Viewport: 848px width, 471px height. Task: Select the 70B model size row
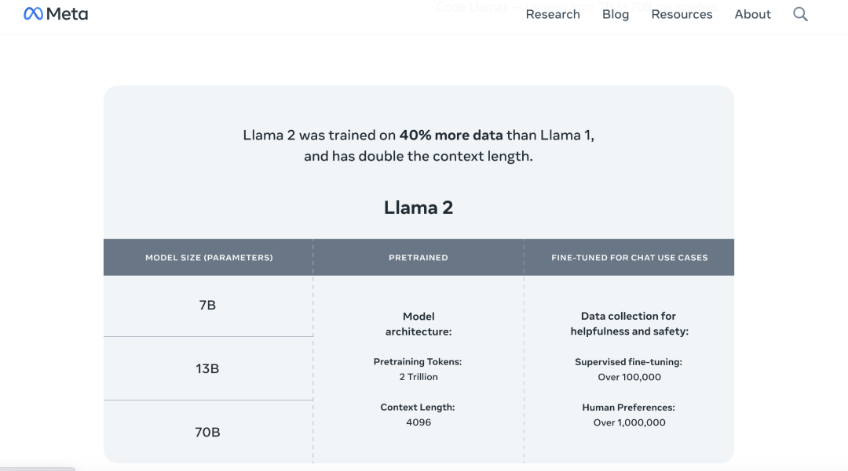(207, 432)
